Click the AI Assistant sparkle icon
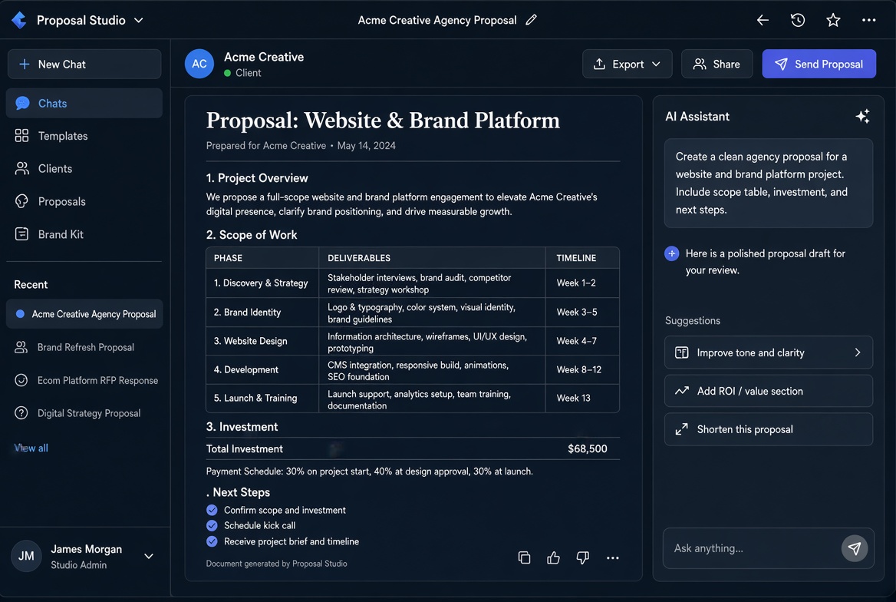This screenshot has width=896, height=602. coord(862,116)
